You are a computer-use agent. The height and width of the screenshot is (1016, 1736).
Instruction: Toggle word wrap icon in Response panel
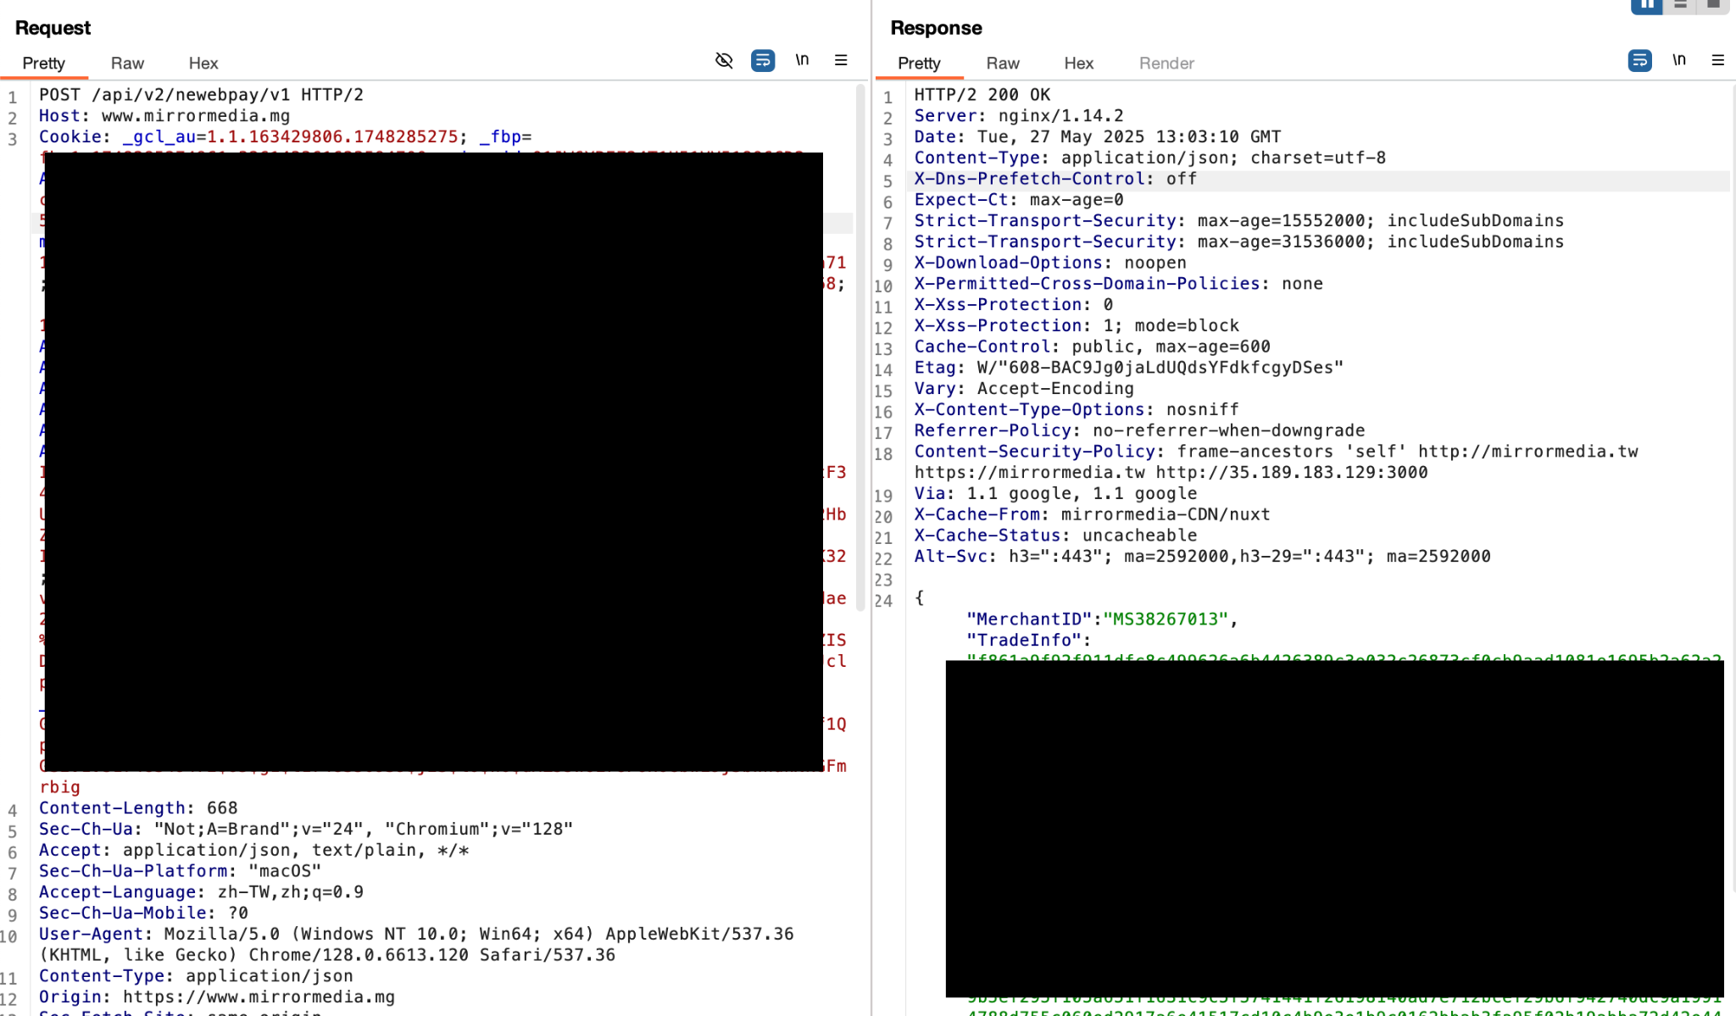point(1640,60)
